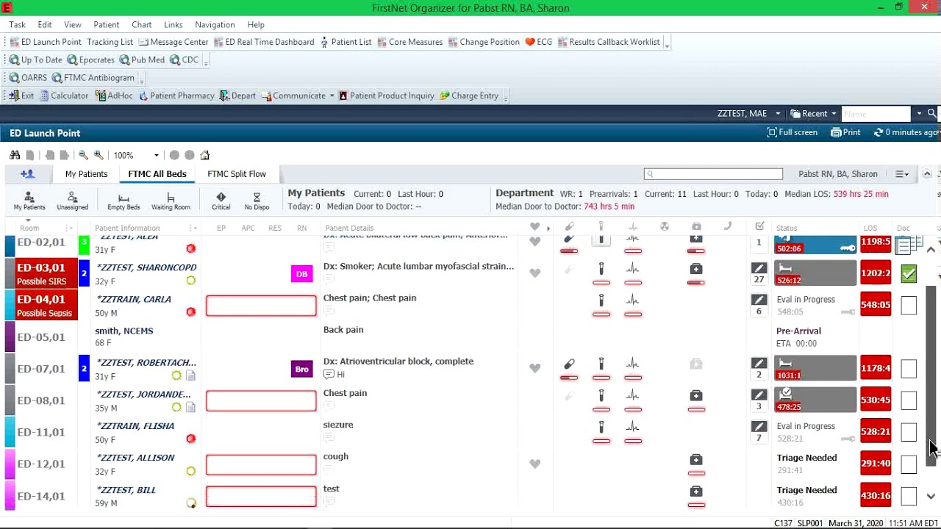Click the empty provider box for ZZTRAIN, CARLA
This screenshot has height=529, width=941.
pyautogui.click(x=261, y=306)
